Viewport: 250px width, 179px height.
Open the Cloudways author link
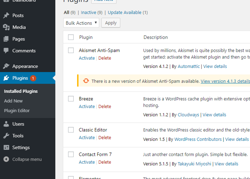tap(188, 115)
